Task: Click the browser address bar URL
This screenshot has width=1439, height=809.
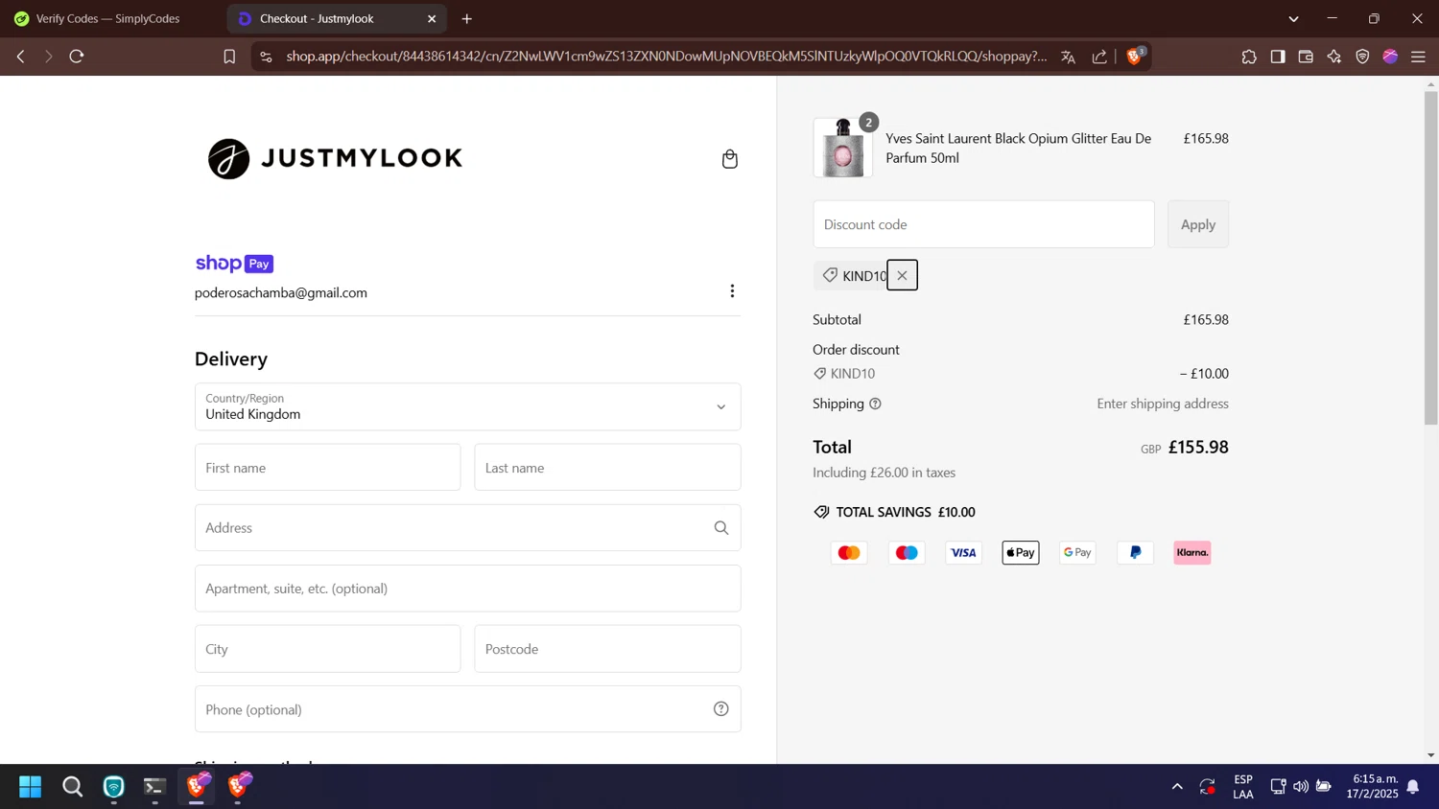Action: tap(666, 57)
